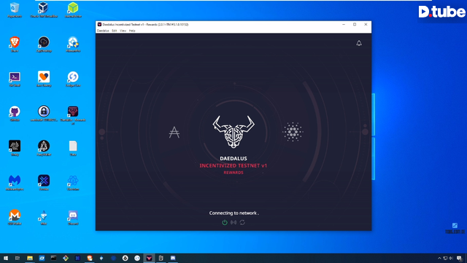Maximize the Daedalus window
This screenshot has width=467, height=263.
click(355, 24)
